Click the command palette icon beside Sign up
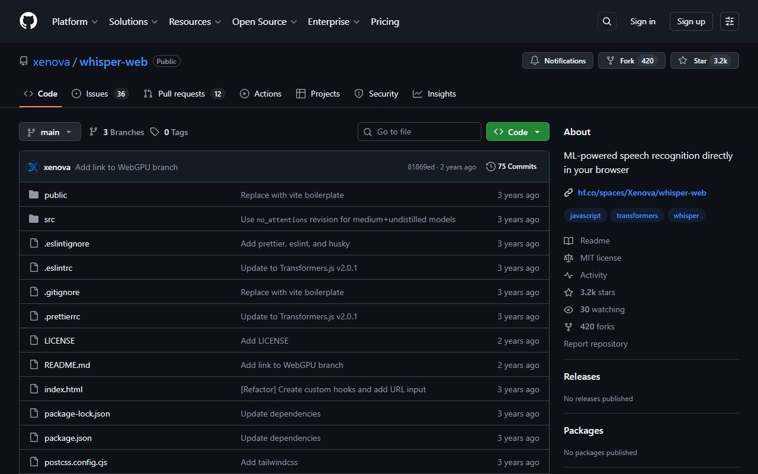758x474 pixels. click(x=729, y=21)
